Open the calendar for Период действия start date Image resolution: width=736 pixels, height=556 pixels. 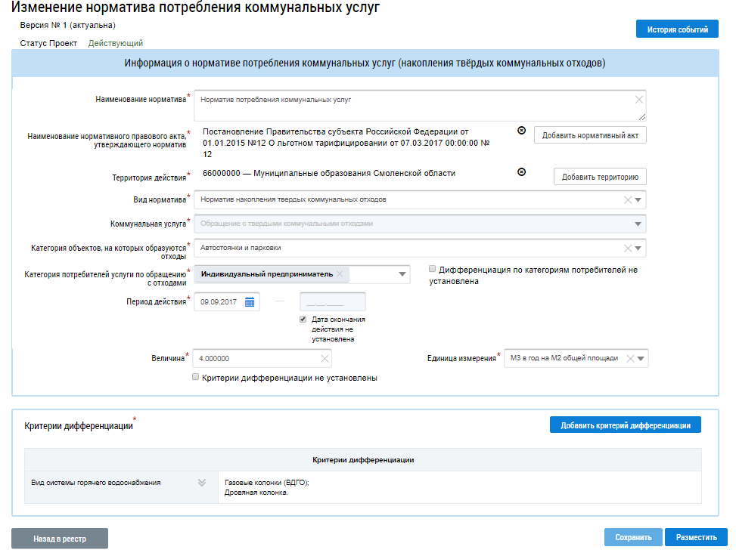(x=250, y=302)
